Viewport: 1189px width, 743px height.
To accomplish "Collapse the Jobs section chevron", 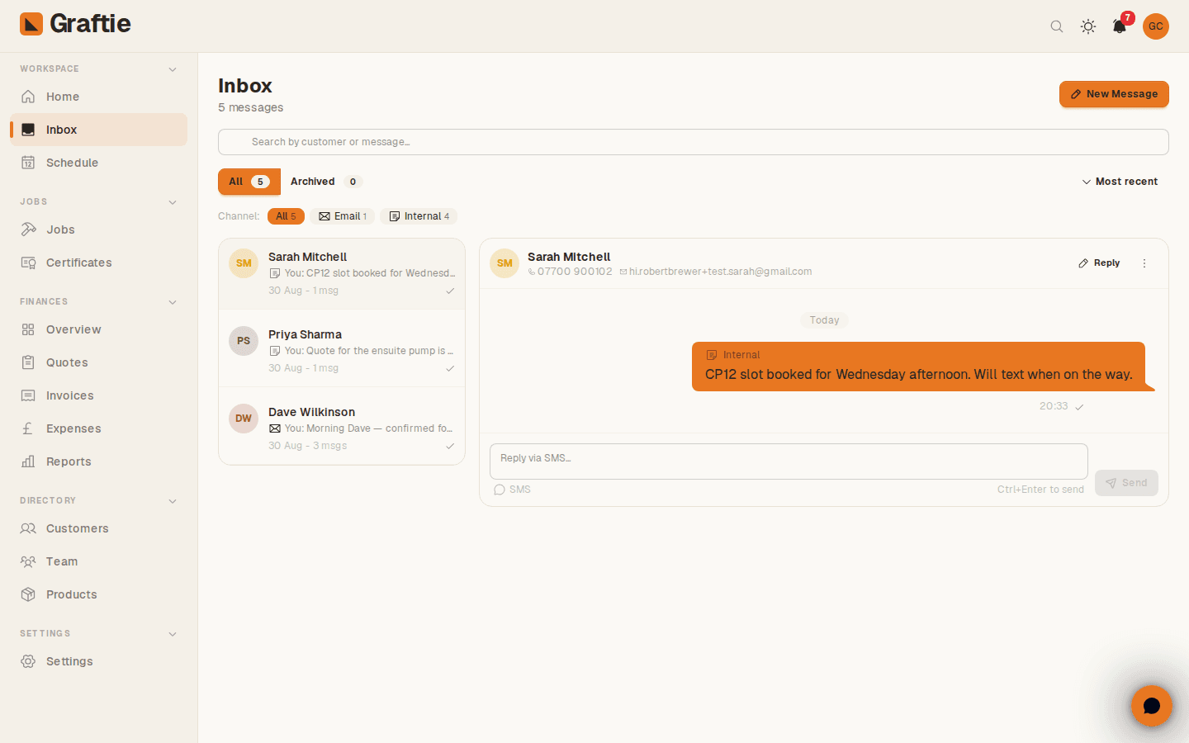I will [x=173, y=202].
